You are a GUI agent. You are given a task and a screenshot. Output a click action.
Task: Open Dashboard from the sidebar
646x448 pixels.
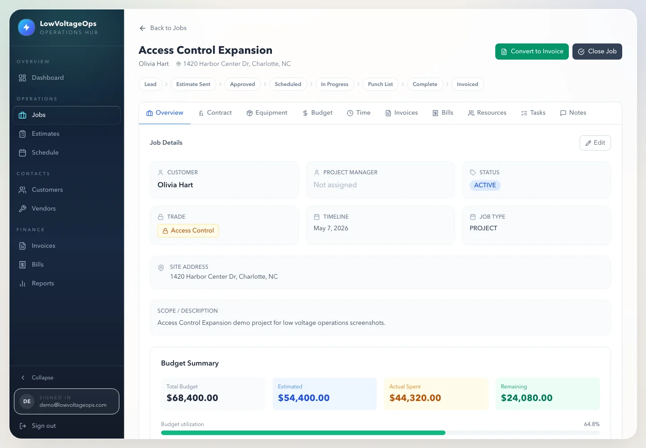point(66,78)
